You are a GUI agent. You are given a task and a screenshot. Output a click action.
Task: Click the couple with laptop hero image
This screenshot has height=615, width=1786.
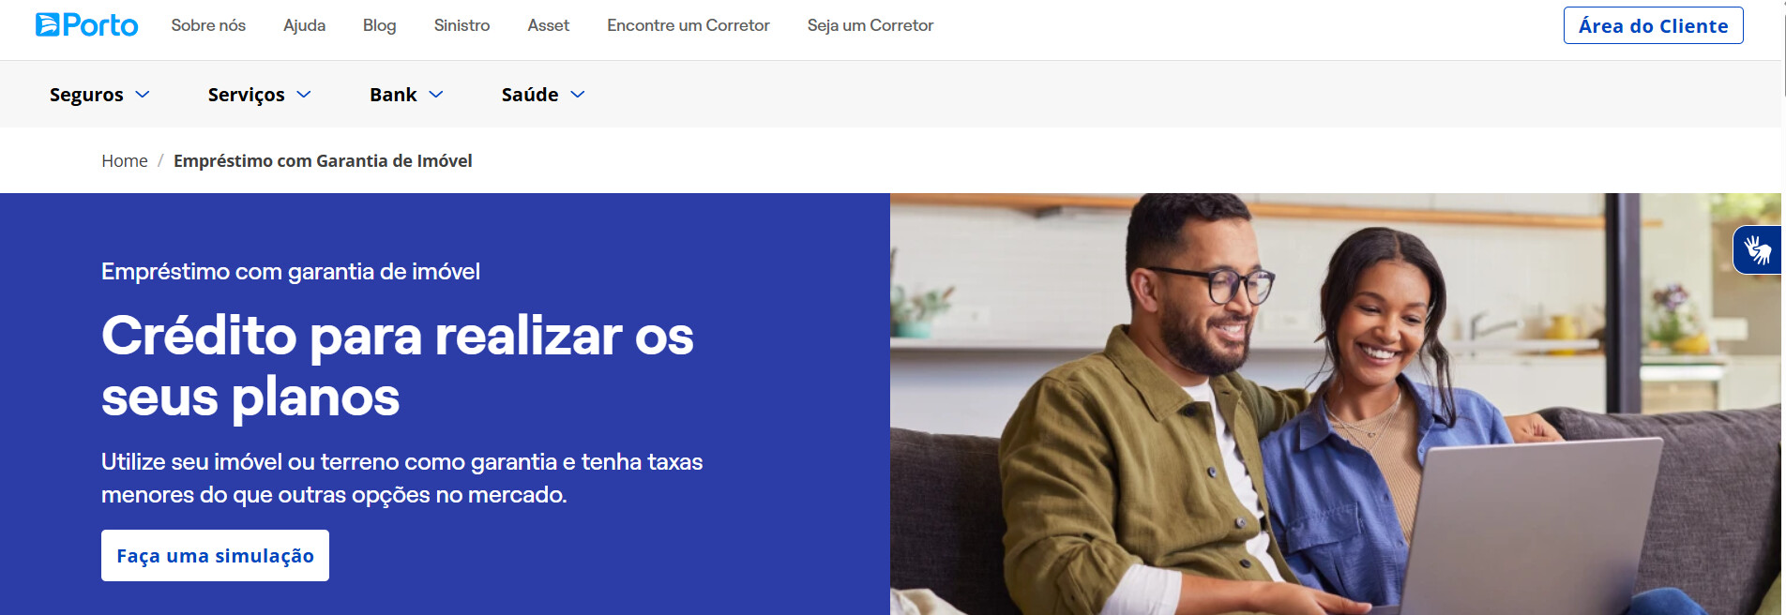pyautogui.click(x=1336, y=404)
